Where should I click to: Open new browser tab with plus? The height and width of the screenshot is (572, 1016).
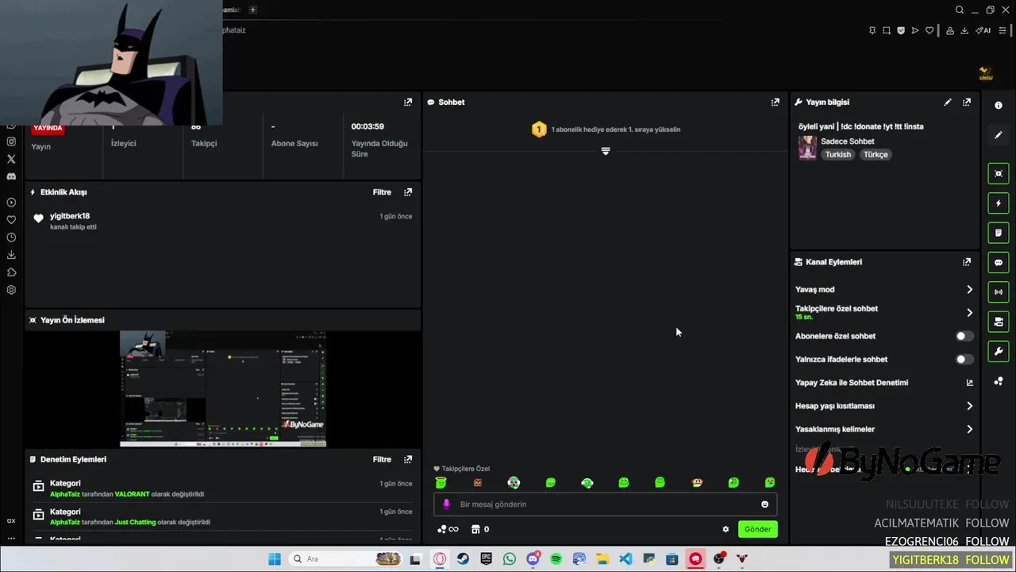(x=252, y=10)
